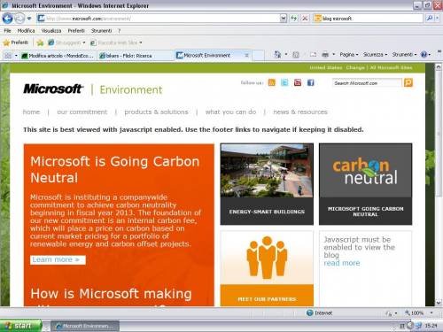Open the File menu
443x332 pixels.
pos(7,31)
